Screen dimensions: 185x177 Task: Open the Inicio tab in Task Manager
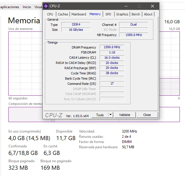27,7
